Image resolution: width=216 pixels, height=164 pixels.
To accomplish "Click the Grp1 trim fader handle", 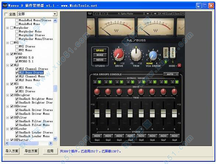I will pyautogui.click(x=97, y=114).
